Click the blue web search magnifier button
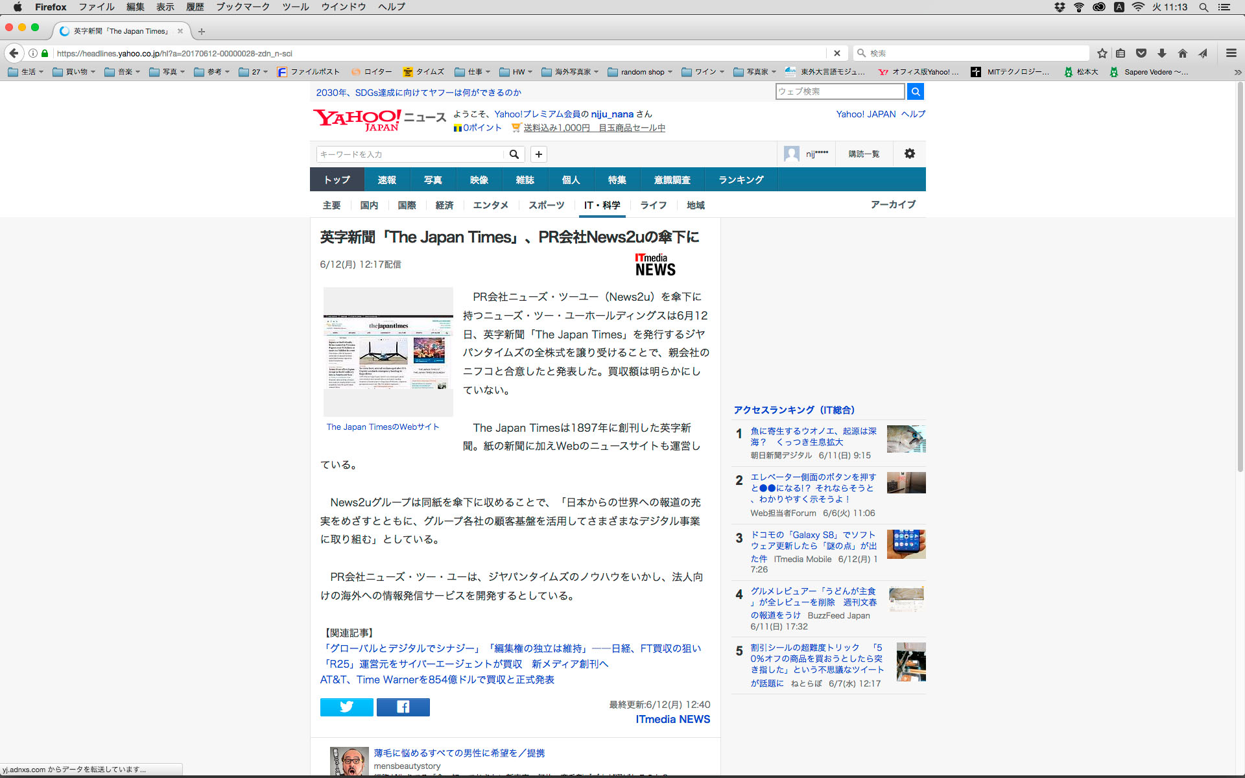1245x778 pixels. pos(915,91)
